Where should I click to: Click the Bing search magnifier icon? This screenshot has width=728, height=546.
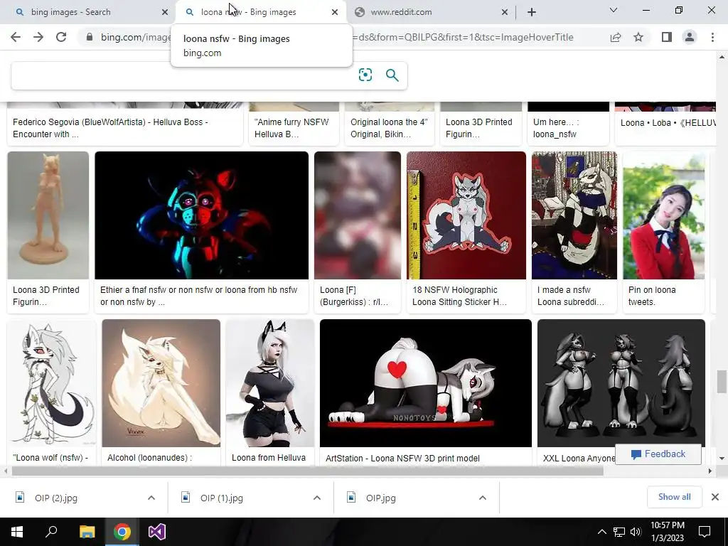pos(392,75)
